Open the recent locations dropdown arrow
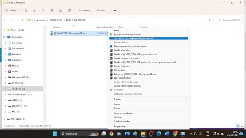Viewport: 246px width, 138px height. click(17, 20)
